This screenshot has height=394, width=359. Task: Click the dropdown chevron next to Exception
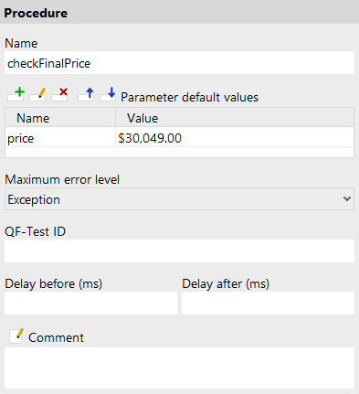coord(347,199)
